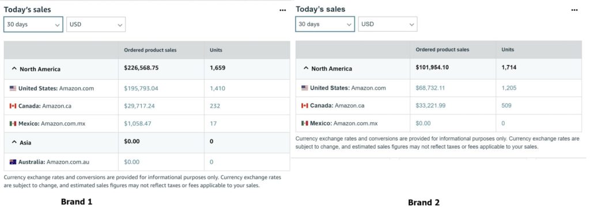Open Brand 1 three-dot options menu
The width and height of the screenshot is (590, 208).
click(282, 10)
